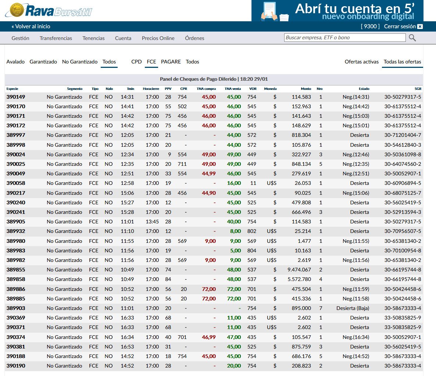The width and height of the screenshot is (436, 376).
Task: Focus the Buscar empresa search field
Action: click(x=345, y=38)
